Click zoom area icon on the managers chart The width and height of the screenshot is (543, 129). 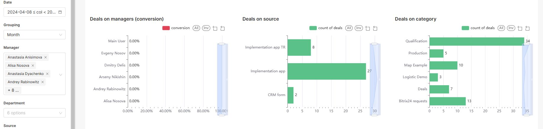click(215, 28)
